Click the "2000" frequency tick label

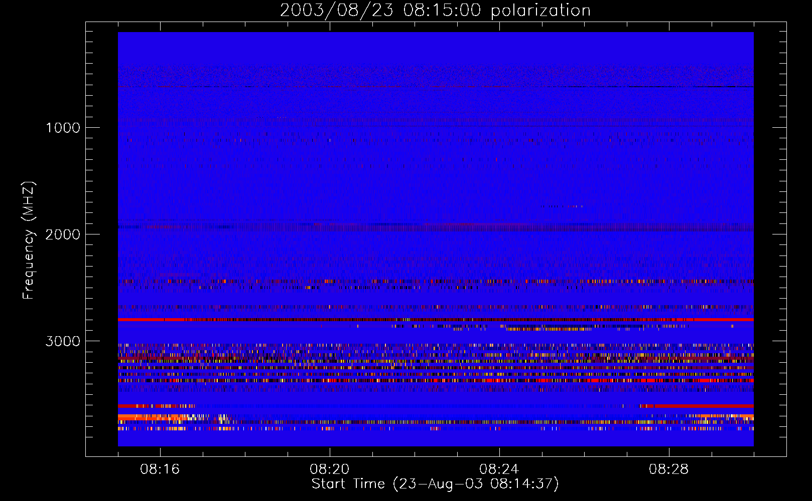tap(63, 234)
